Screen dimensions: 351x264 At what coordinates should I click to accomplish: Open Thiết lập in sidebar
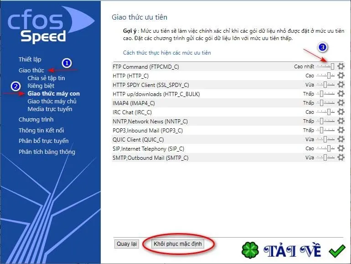30,60
